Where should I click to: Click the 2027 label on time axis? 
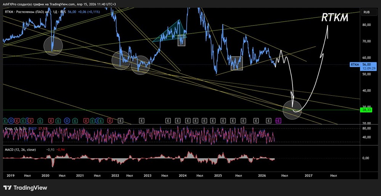(308, 175)
